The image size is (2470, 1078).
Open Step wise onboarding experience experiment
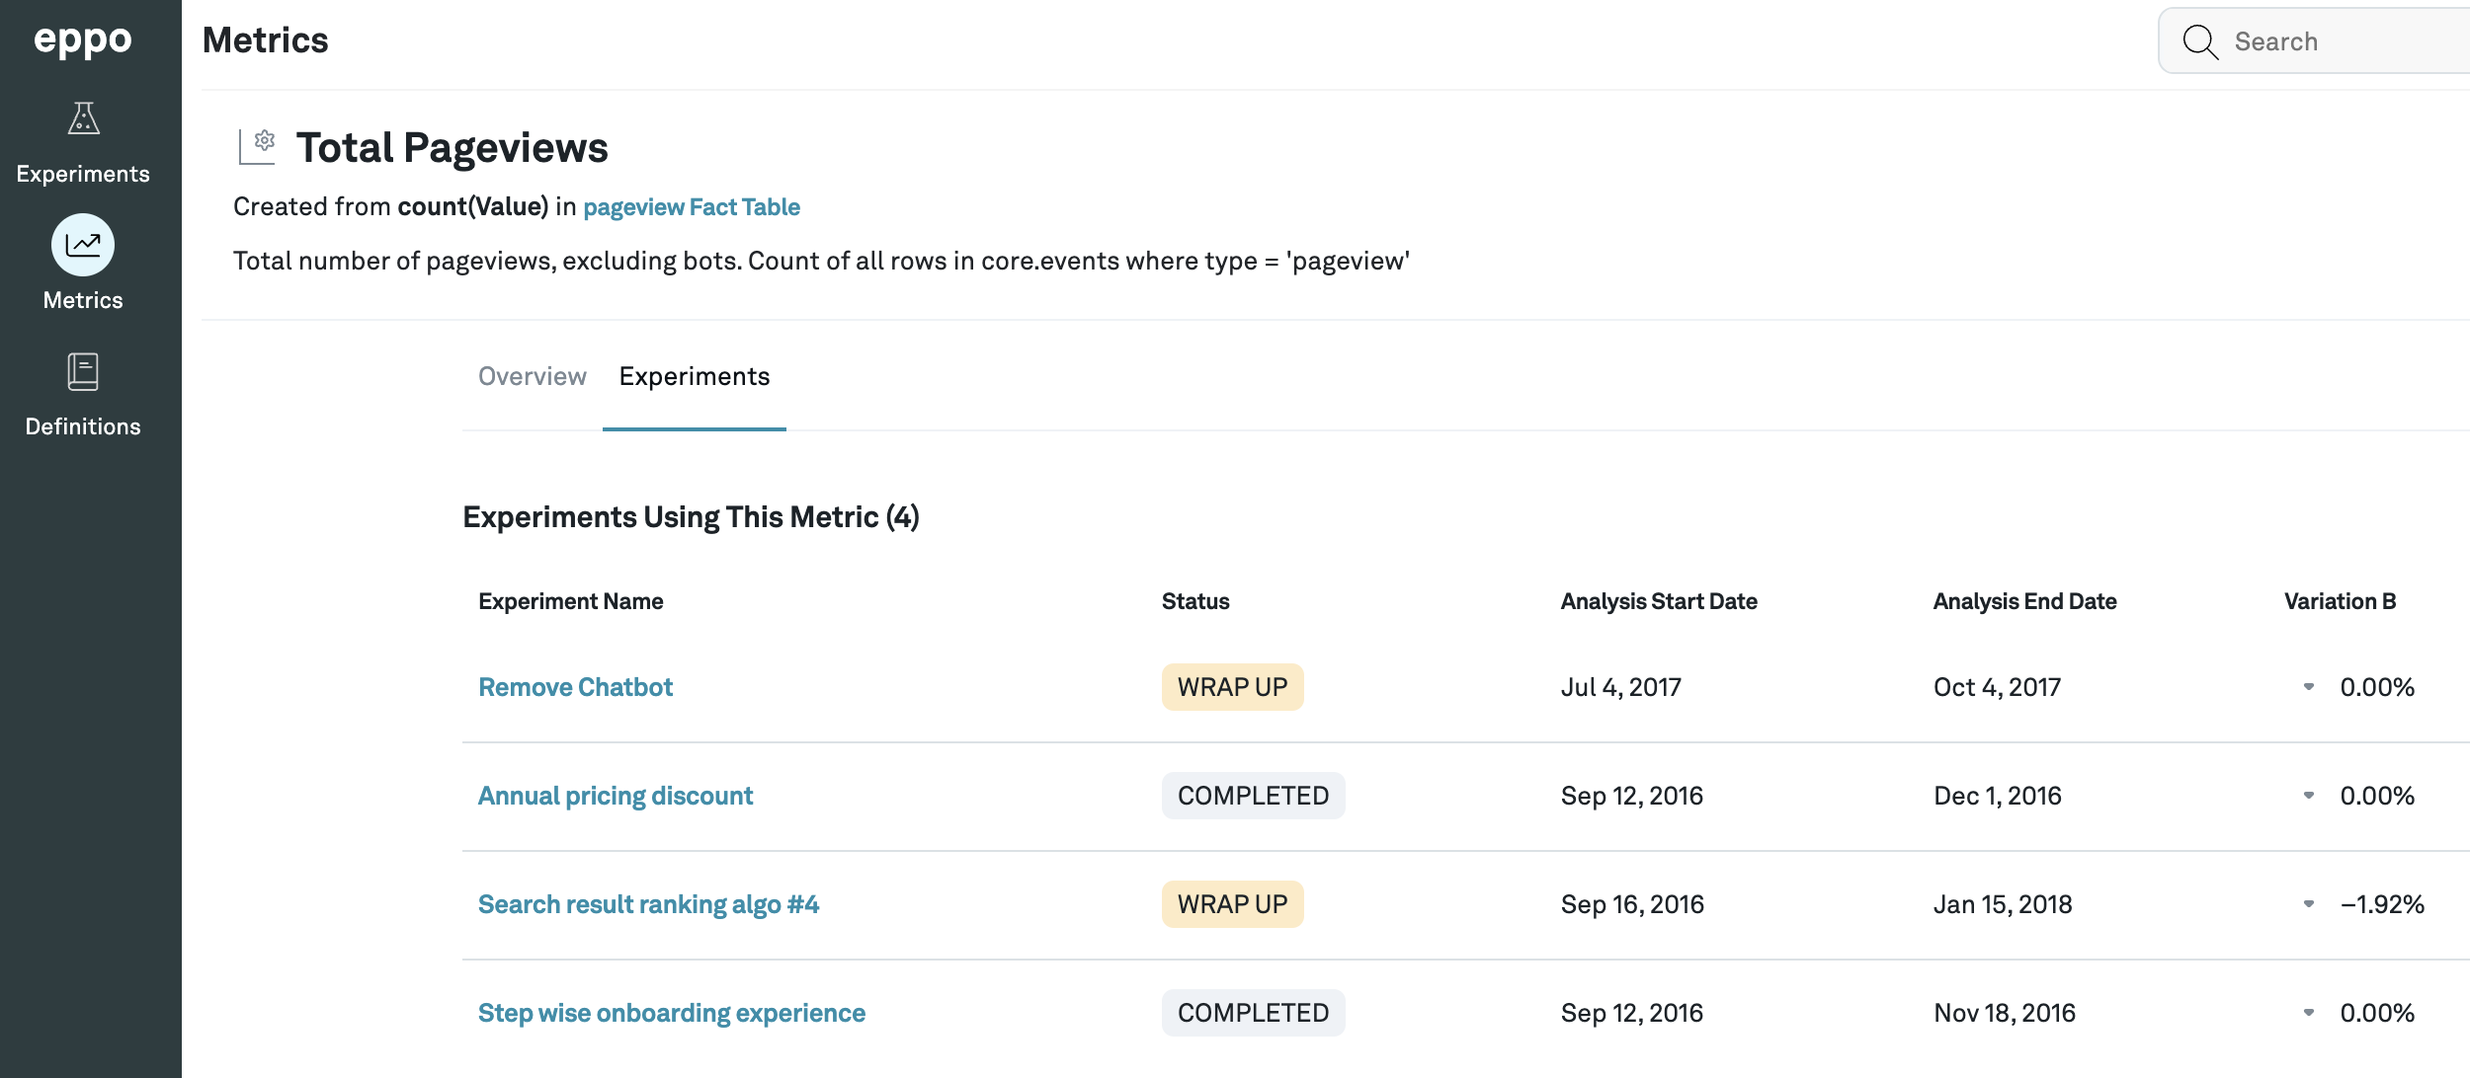pos(671,1013)
